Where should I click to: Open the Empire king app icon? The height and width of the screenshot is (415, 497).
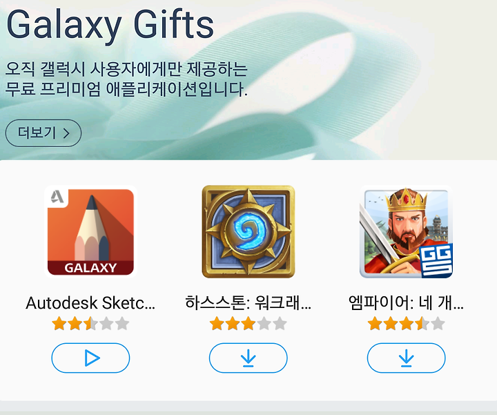406,232
